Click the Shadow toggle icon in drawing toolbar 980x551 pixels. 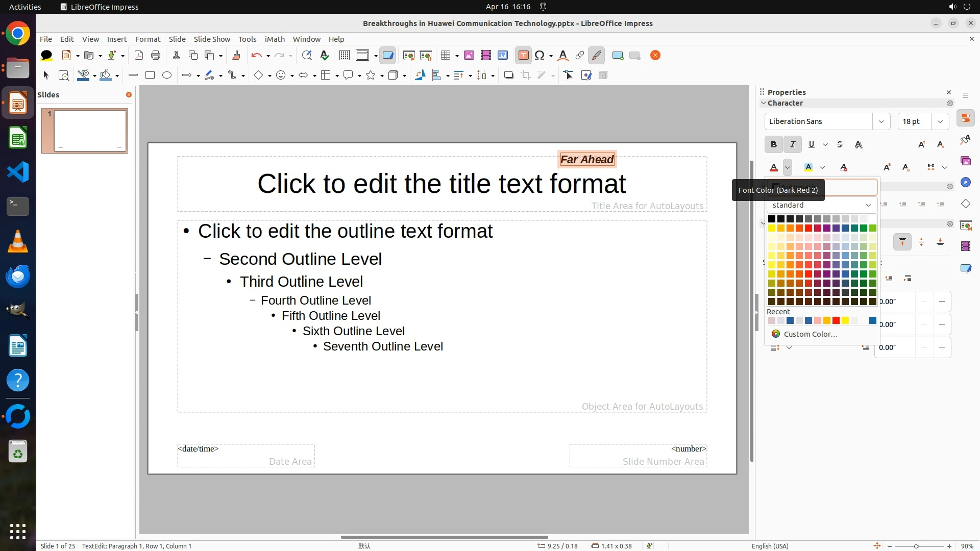[508, 76]
